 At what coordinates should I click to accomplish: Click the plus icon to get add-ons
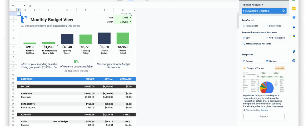click(x=294, y=70)
